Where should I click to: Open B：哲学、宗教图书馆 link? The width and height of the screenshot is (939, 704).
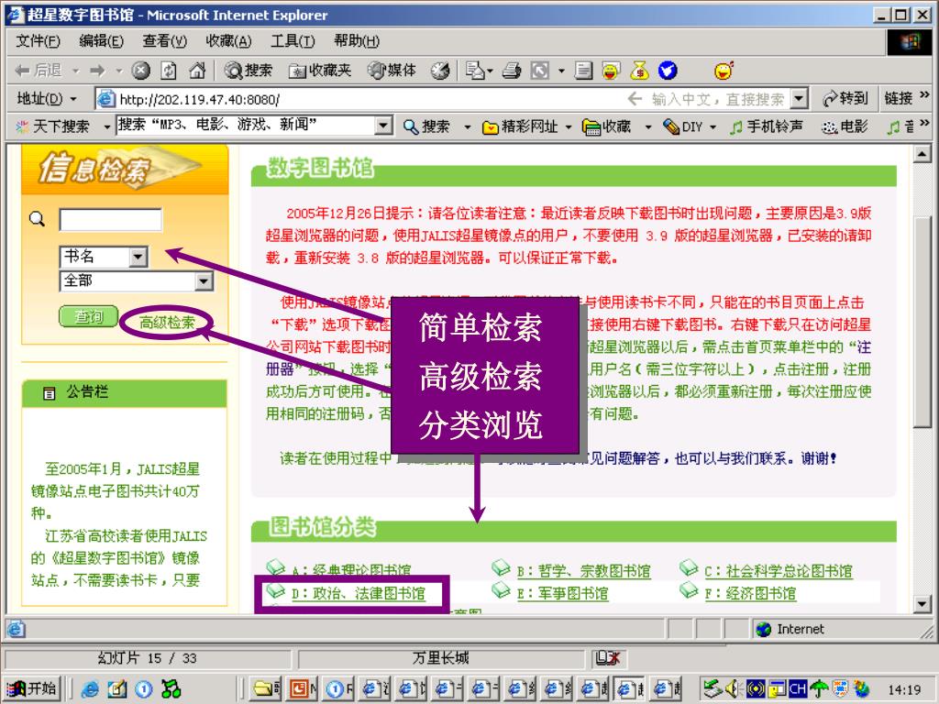(583, 570)
